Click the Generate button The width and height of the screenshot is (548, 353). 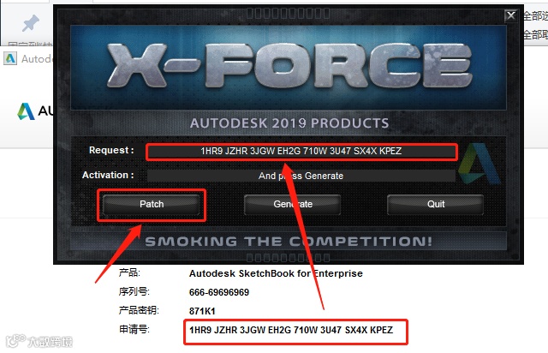[293, 204]
